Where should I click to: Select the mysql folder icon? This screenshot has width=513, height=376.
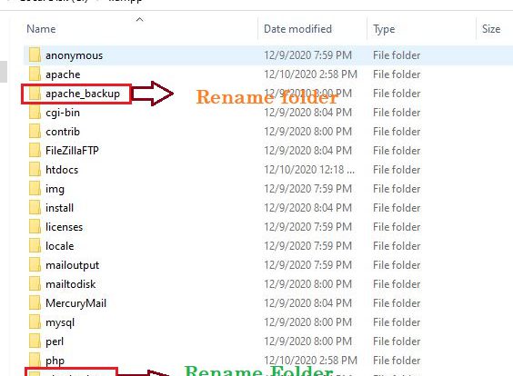(x=35, y=322)
